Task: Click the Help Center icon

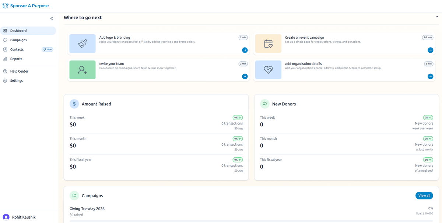Action: tap(4, 71)
